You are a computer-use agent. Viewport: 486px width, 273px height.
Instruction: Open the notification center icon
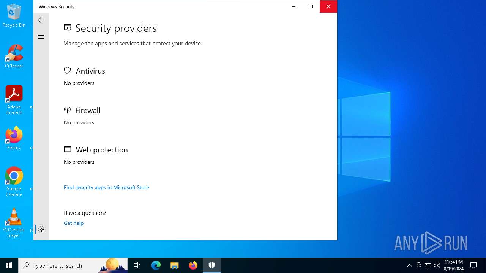click(x=473, y=265)
